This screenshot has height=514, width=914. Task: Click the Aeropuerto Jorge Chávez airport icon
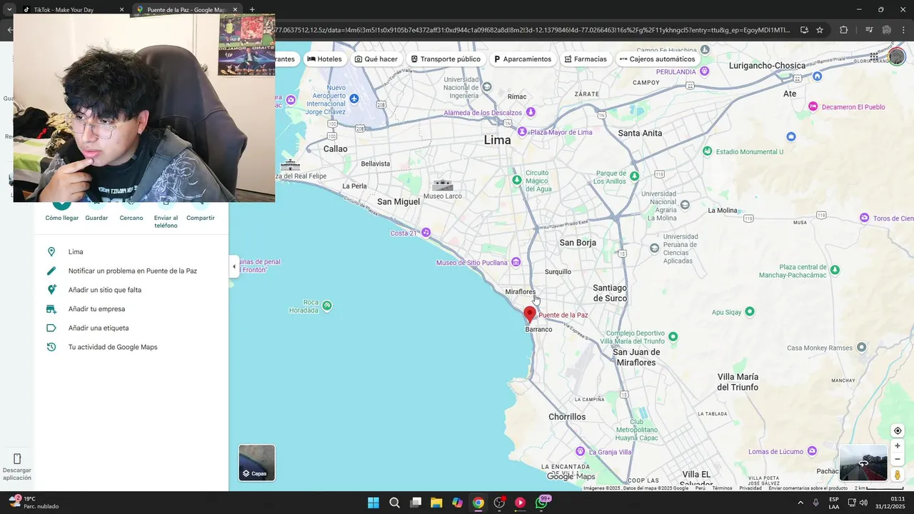[x=354, y=99]
